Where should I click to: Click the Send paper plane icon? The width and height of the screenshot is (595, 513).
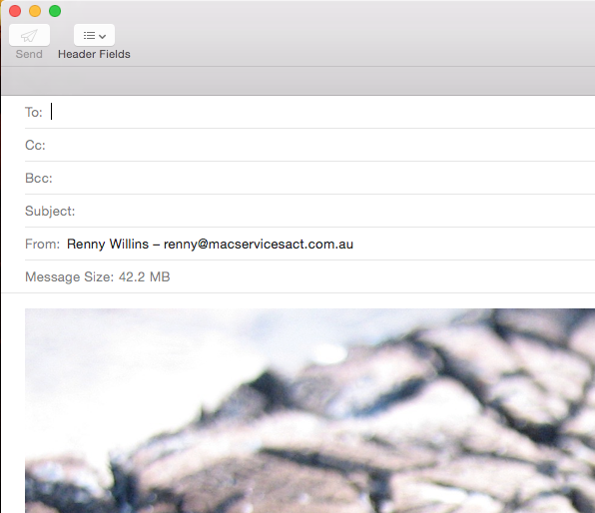coord(29,35)
